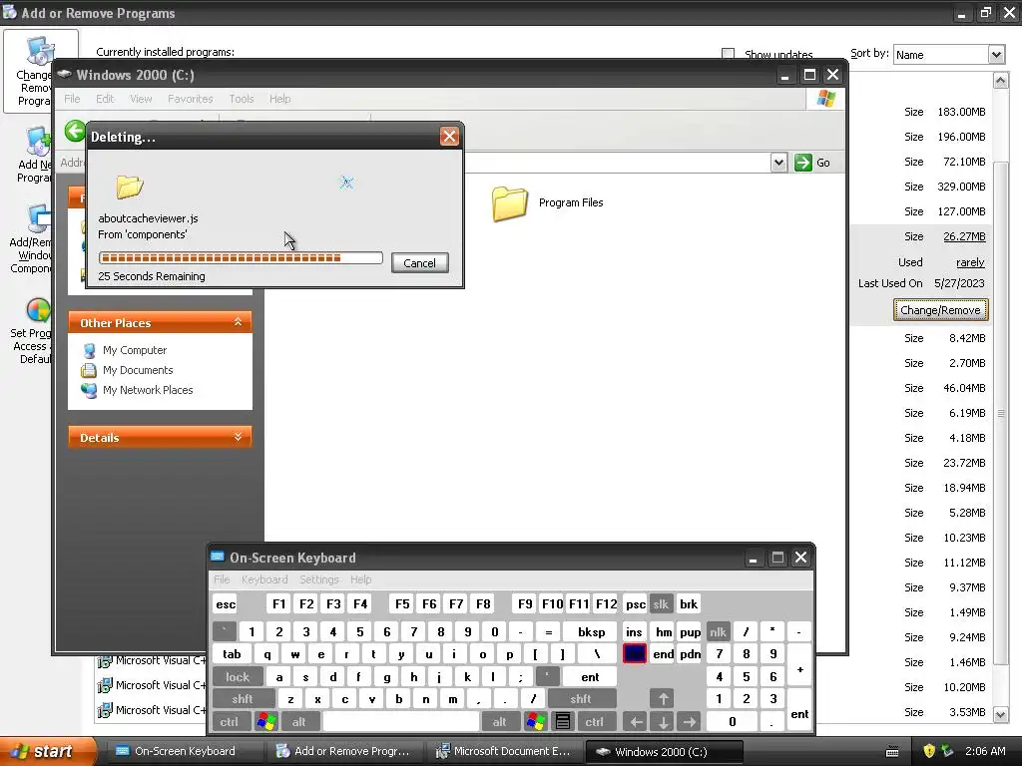The height and width of the screenshot is (766, 1022).
Task: Close the Deleting dialog
Action: pyautogui.click(x=449, y=136)
